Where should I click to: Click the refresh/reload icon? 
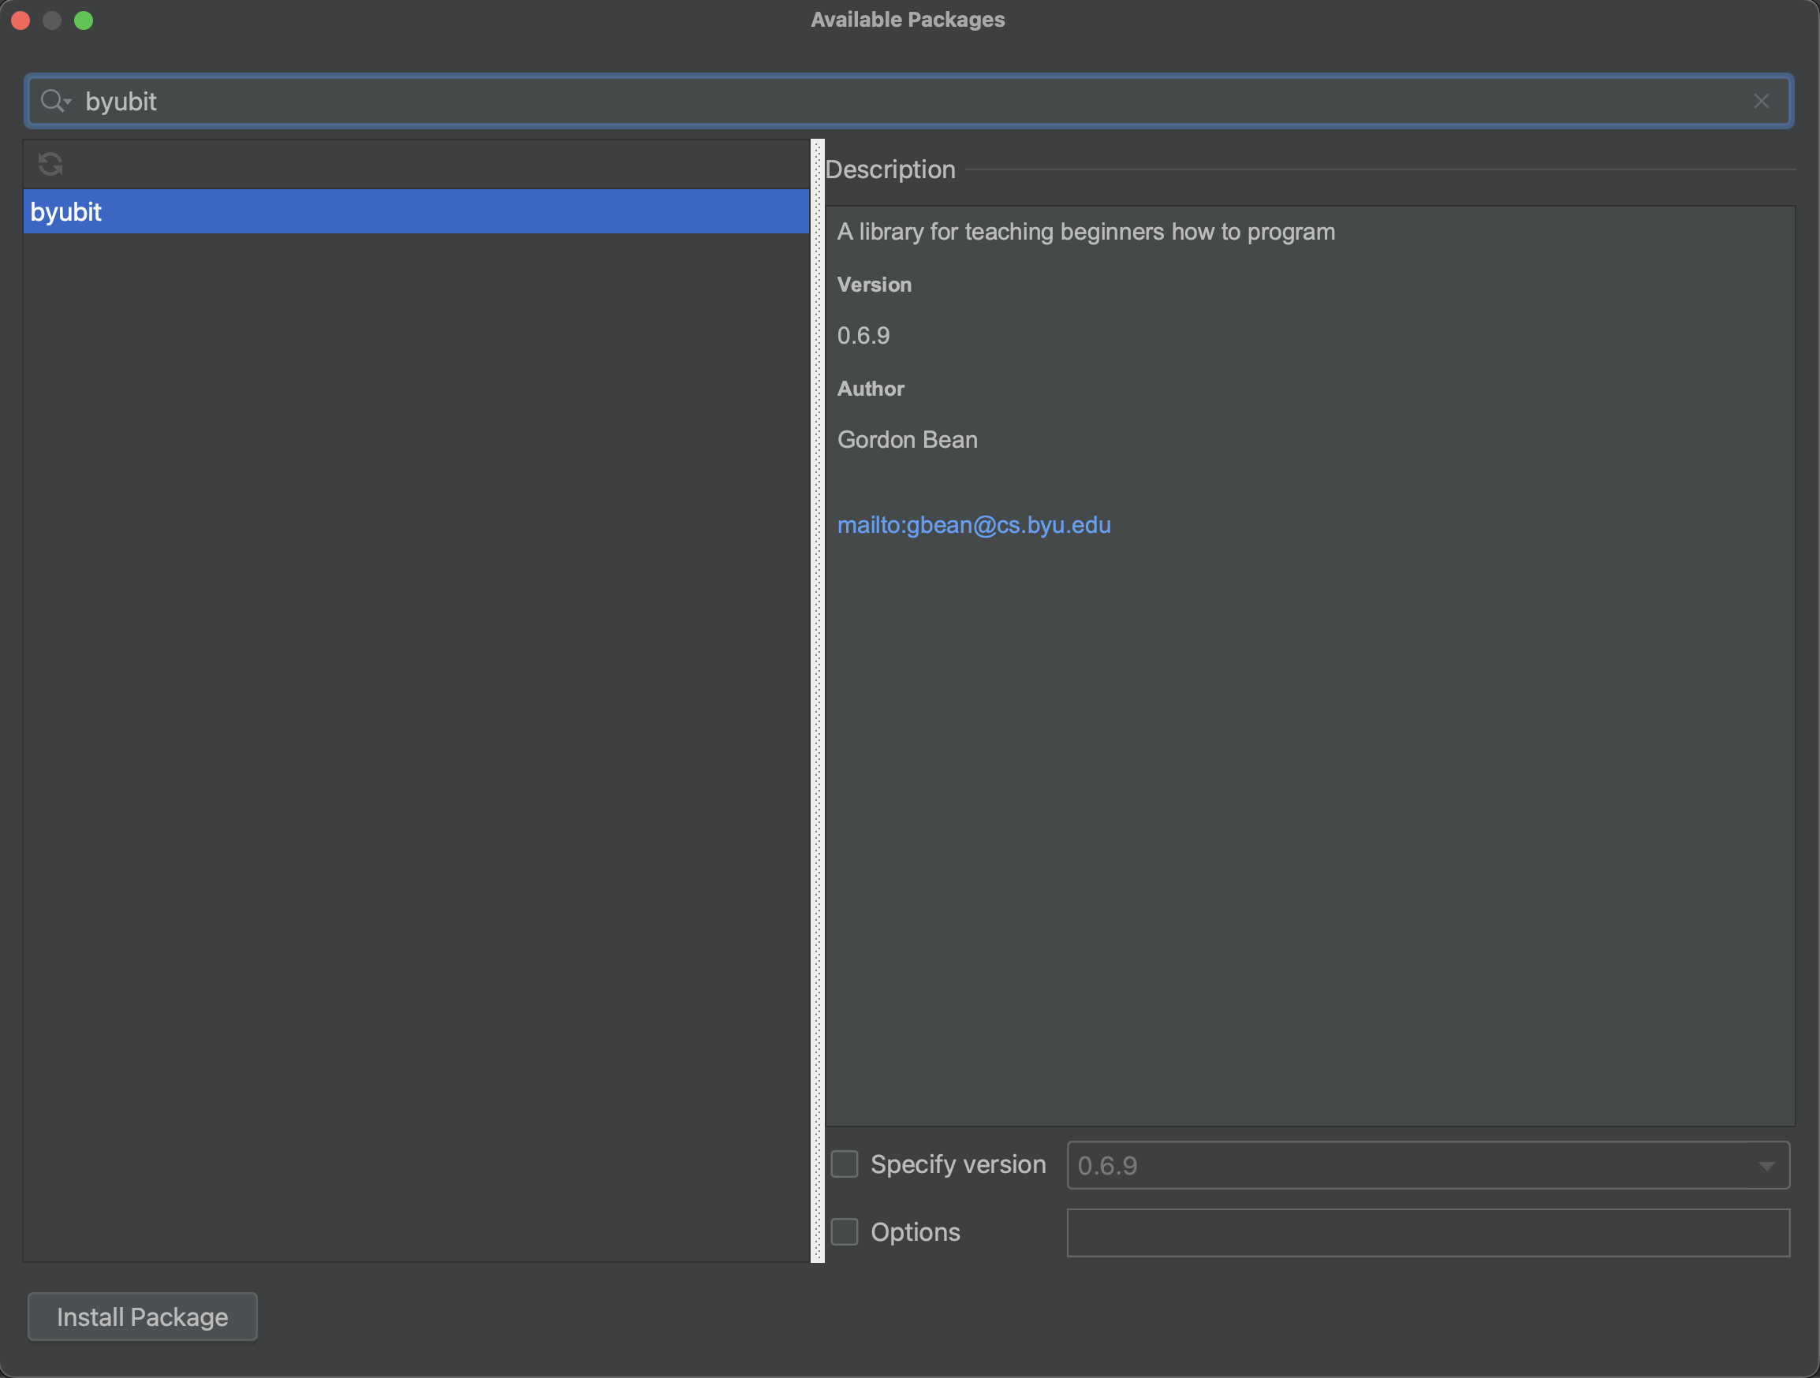(49, 163)
